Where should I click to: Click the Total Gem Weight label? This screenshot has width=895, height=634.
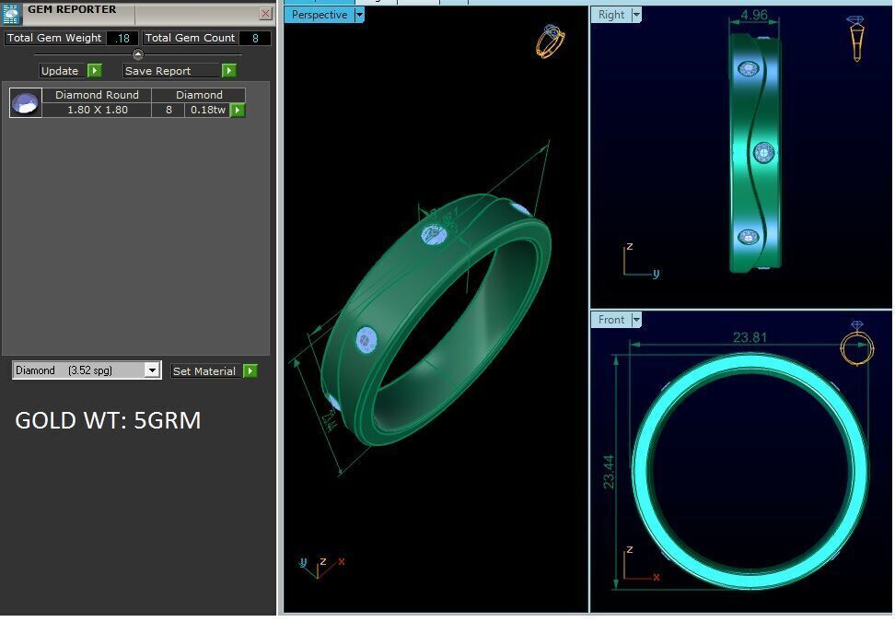click(54, 38)
